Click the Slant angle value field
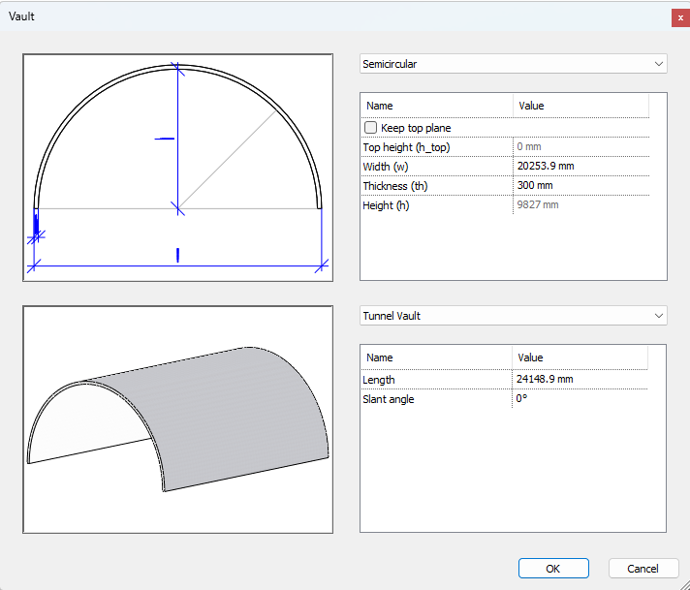Screen dimensions: 690x590 [580, 399]
